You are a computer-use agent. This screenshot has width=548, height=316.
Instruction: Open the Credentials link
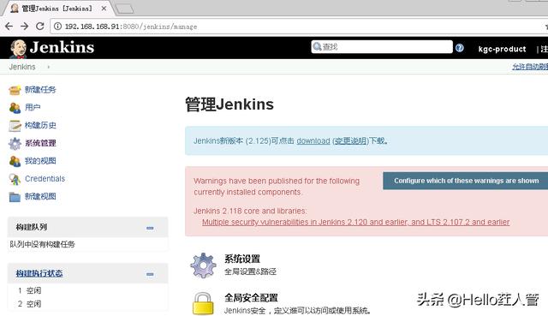tap(45, 179)
